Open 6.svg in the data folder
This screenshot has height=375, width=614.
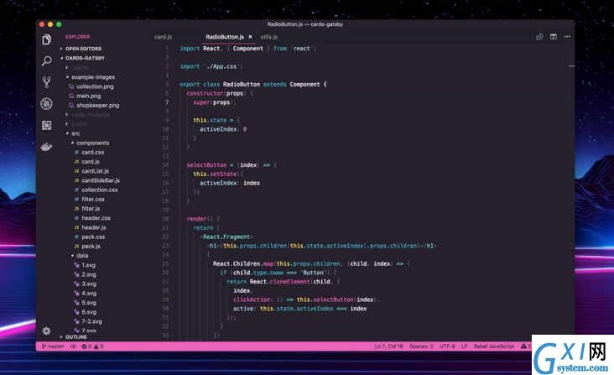click(89, 312)
